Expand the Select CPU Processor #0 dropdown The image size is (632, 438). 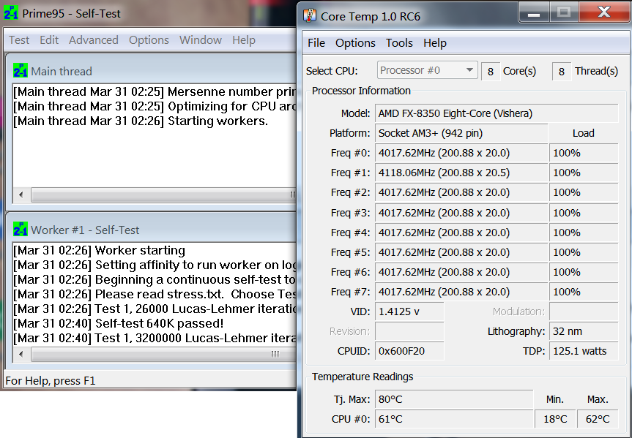pos(428,70)
